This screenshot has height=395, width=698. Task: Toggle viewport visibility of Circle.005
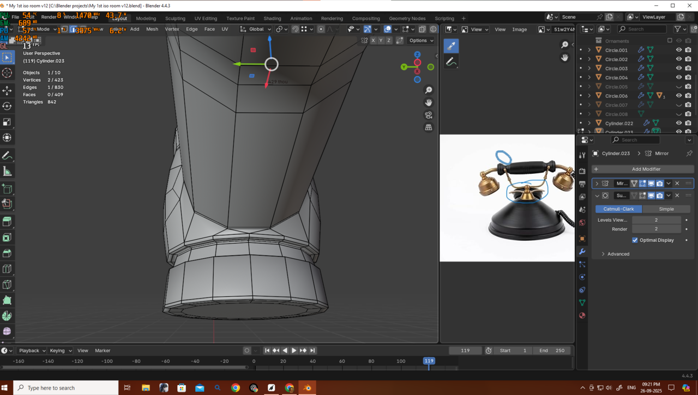click(x=679, y=87)
